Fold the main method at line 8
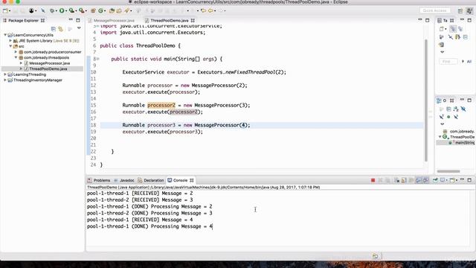The image size is (476, 268). 97,59
